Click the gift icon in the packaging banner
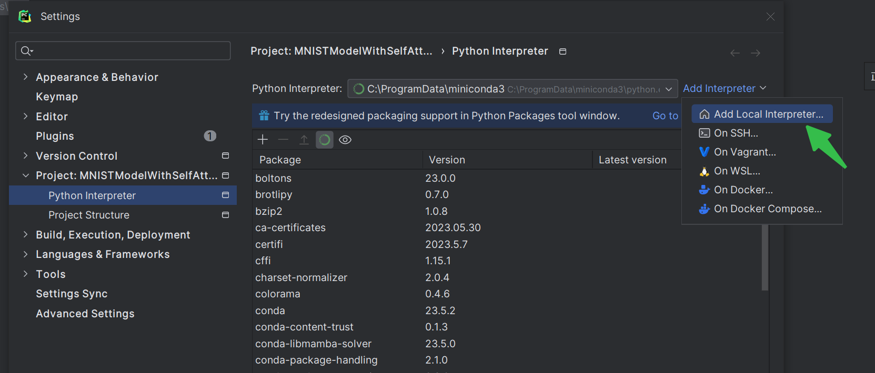 264,116
